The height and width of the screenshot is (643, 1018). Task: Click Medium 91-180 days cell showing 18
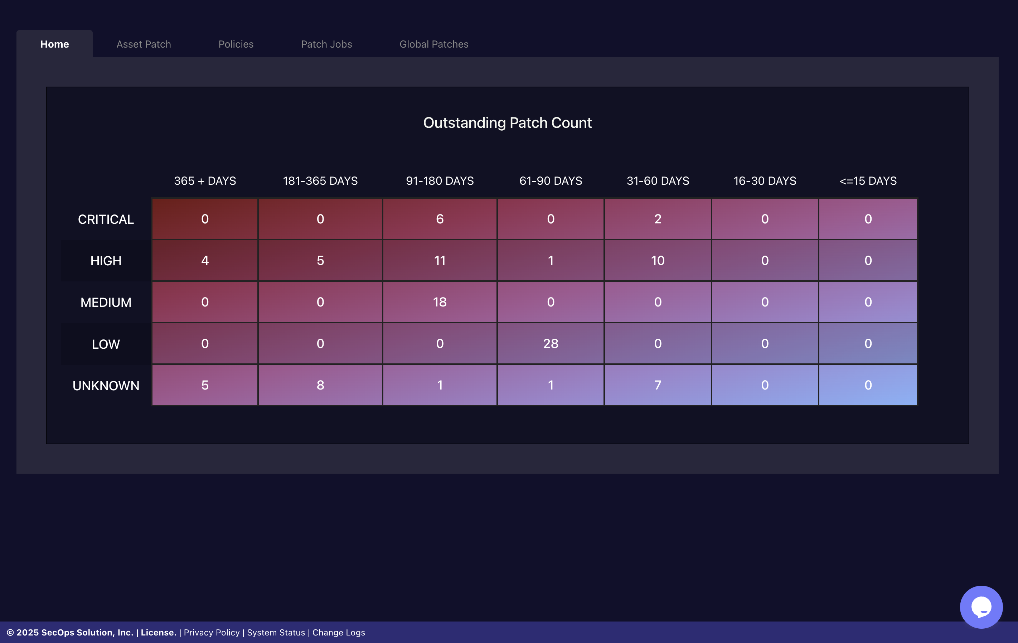pyautogui.click(x=440, y=302)
